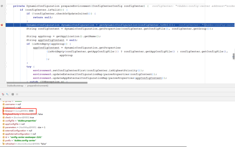The image size is (235, 147).
Task: Click the breakpoint icon on the getDynamicConfiguration line
Action: [2, 25]
